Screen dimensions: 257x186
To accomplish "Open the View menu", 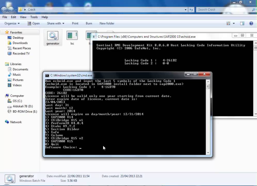I will click(x=23, y=17).
